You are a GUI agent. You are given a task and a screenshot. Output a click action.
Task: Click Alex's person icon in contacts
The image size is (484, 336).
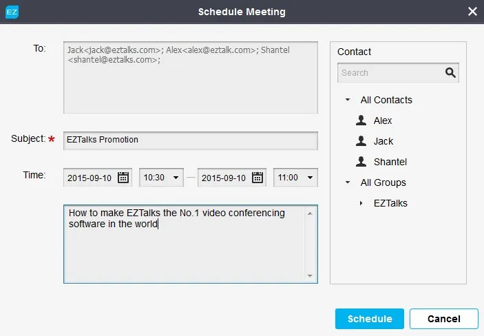tap(361, 120)
